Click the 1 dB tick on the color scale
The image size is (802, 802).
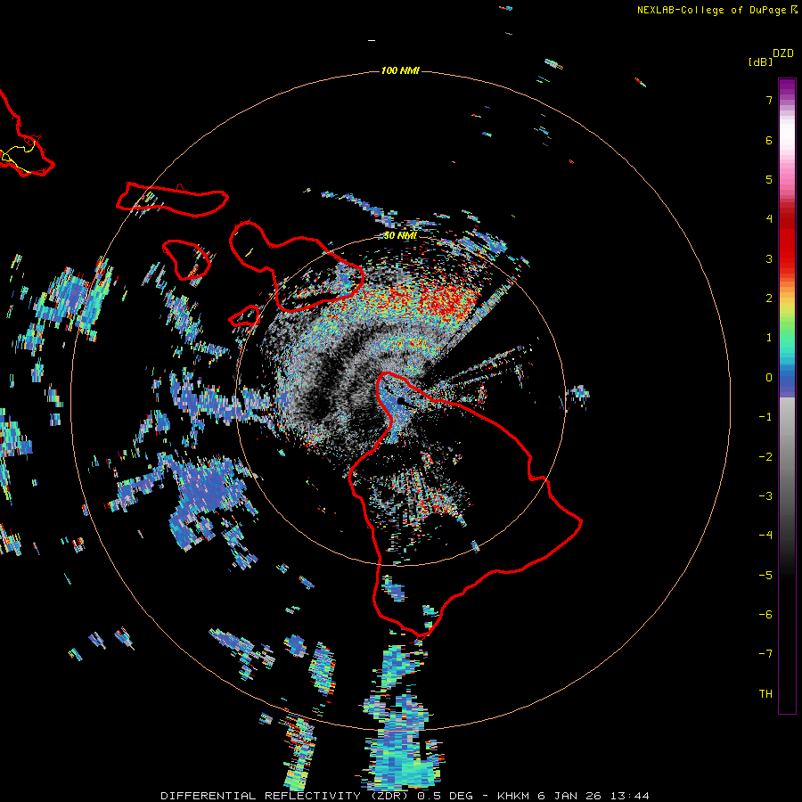point(769,338)
